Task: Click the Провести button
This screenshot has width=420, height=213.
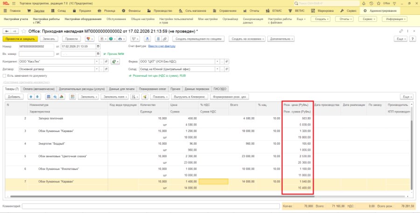Action: (x=71, y=39)
